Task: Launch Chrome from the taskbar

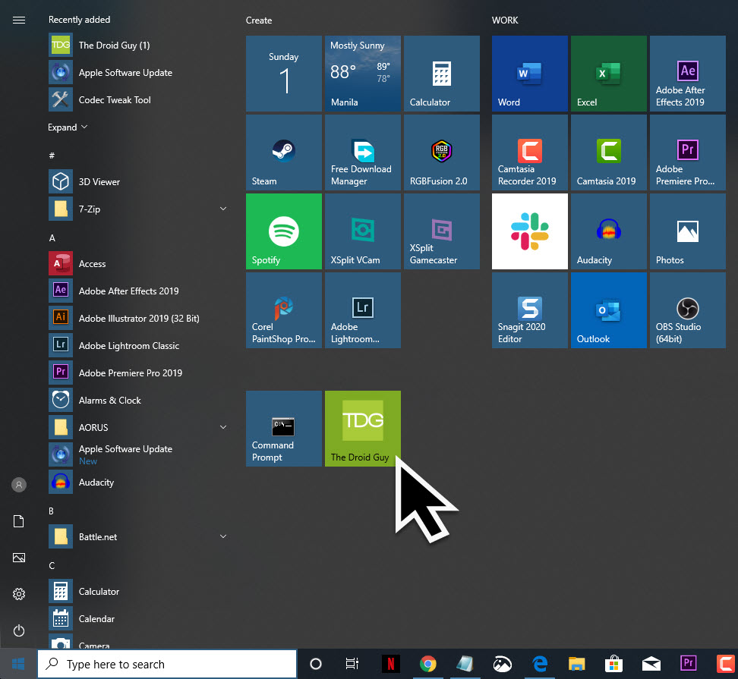Action: pyautogui.click(x=427, y=664)
